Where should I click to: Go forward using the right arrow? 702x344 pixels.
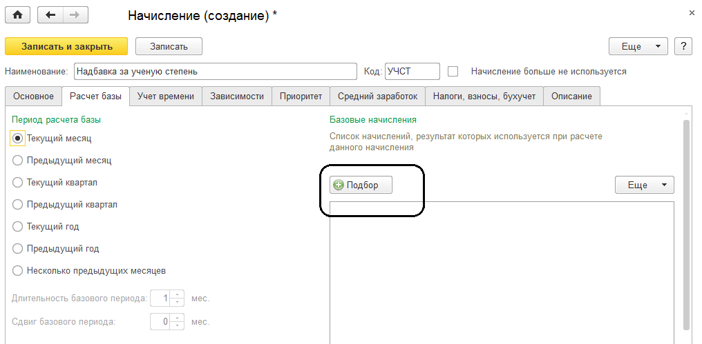75,14
